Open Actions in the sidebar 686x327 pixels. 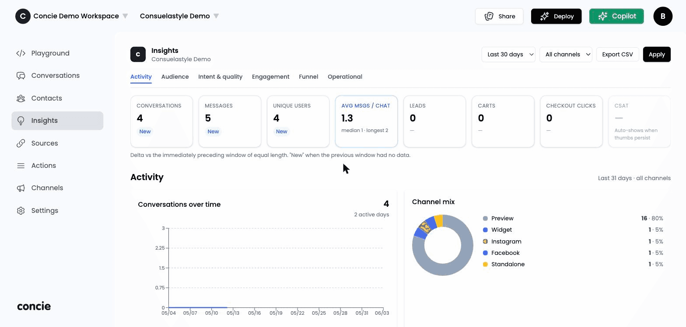[x=57, y=166]
